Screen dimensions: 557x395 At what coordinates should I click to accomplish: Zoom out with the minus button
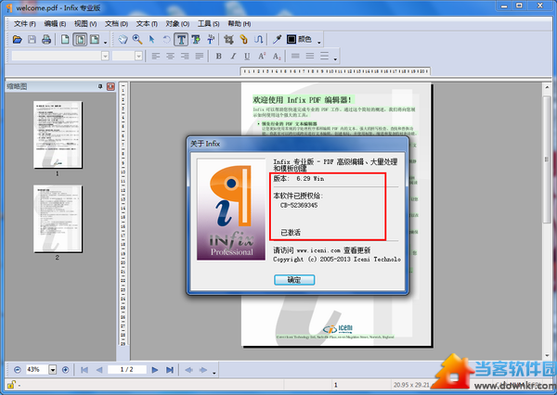tap(18, 370)
